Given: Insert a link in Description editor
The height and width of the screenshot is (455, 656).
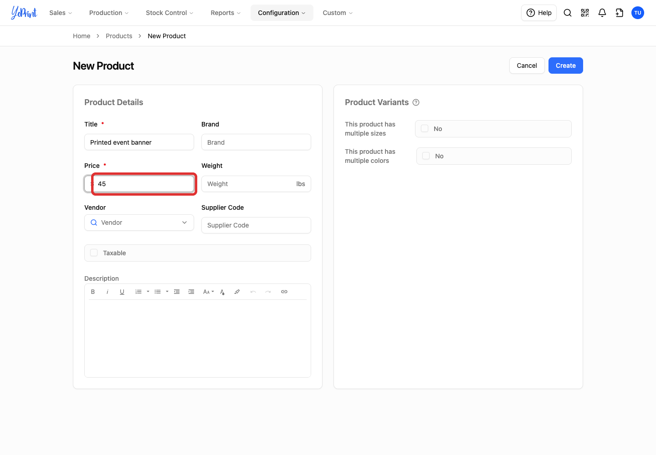Looking at the screenshot, I should pos(284,292).
